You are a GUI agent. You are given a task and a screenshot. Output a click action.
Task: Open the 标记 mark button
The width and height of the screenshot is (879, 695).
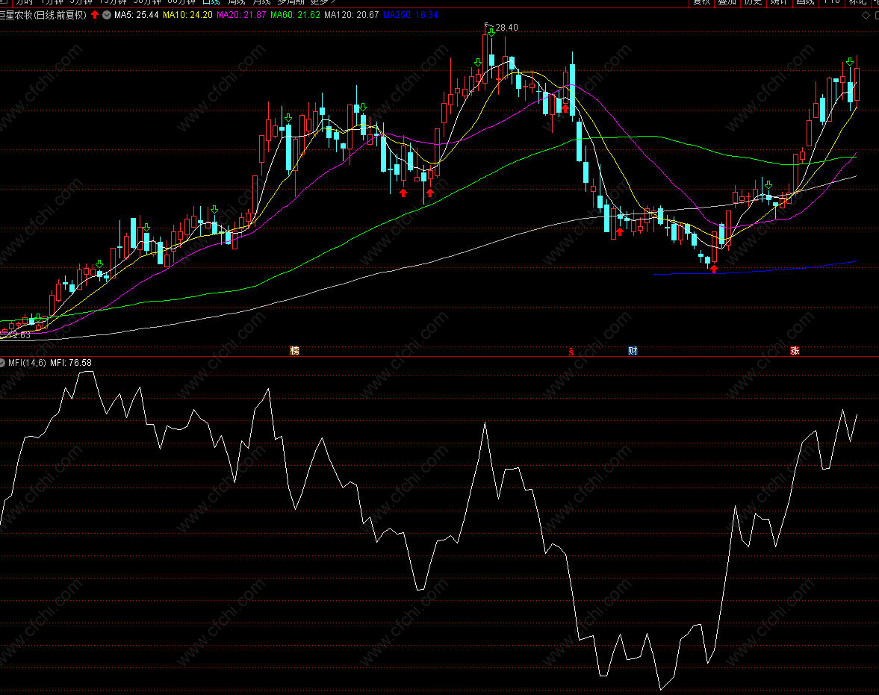(857, 2)
